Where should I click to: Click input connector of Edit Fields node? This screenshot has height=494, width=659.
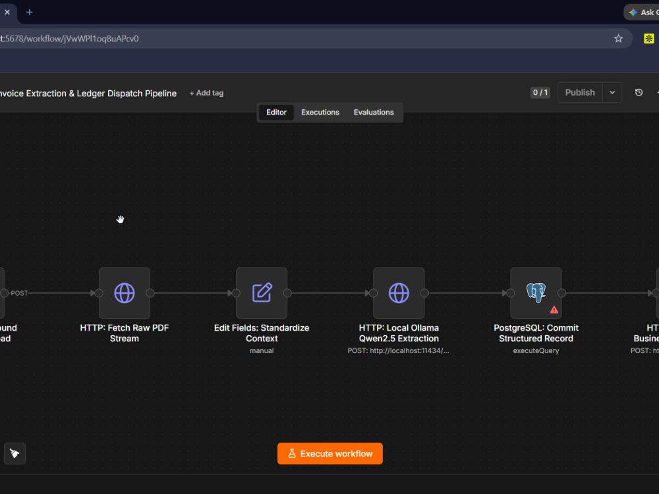point(236,293)
